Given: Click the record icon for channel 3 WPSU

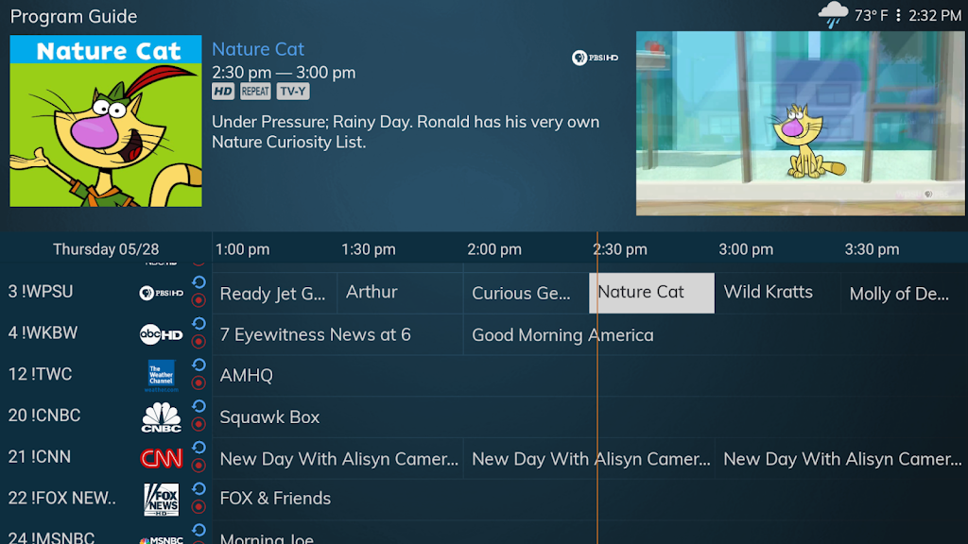Looking at the screenshot, I should (x=199, y=300).
